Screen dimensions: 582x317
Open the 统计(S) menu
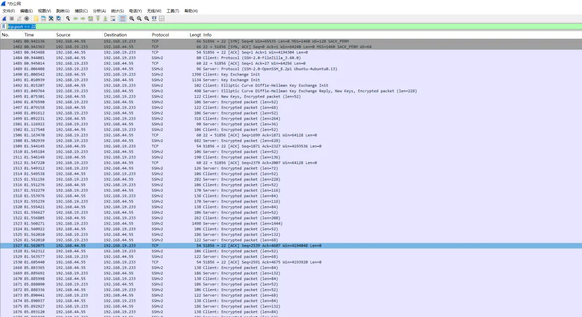(x=117, y=11)
